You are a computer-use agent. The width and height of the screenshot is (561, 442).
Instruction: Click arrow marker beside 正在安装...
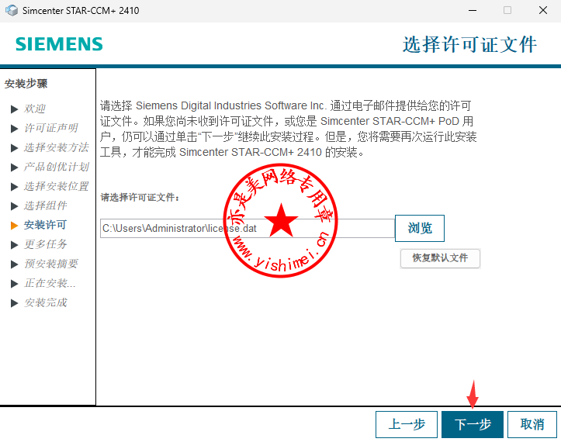coord(14,284)
